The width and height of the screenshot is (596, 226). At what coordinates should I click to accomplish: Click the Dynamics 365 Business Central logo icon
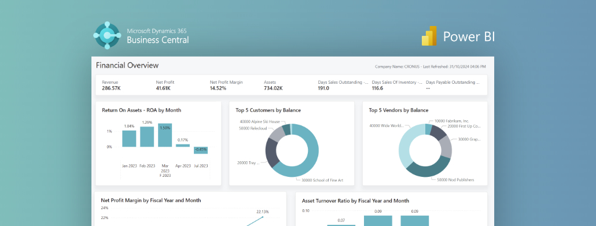107,35
